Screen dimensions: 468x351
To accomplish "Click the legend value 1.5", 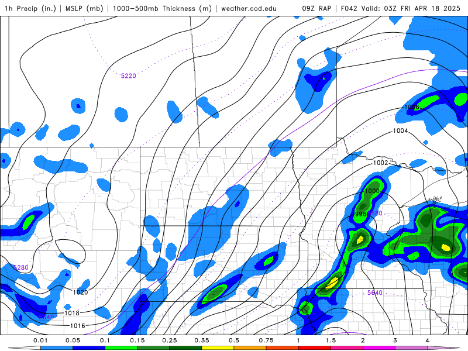I will 331,340.
